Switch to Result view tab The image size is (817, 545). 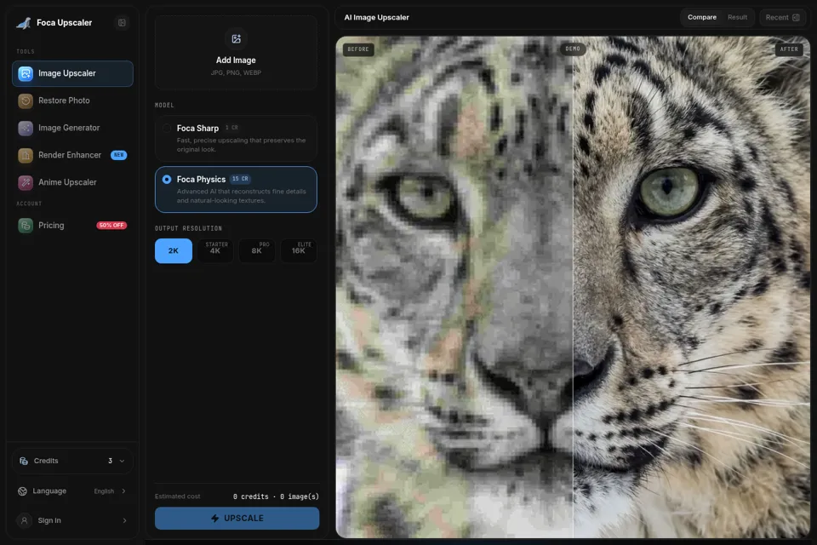pyautogui.click(x=737, y=17)
